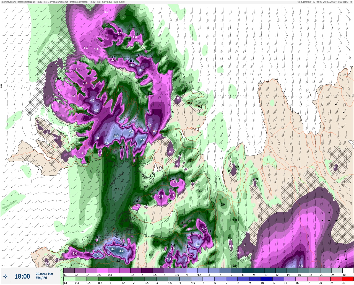Click the '6.4' precipitation value on the map
This screenshot has height=285, width=354.
pyautogui.click(x=116, y=136)
